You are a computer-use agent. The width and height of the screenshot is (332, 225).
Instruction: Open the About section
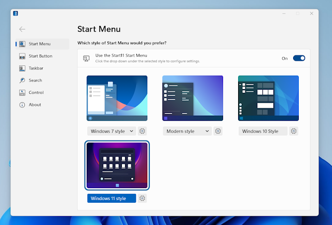click(43, 105)
